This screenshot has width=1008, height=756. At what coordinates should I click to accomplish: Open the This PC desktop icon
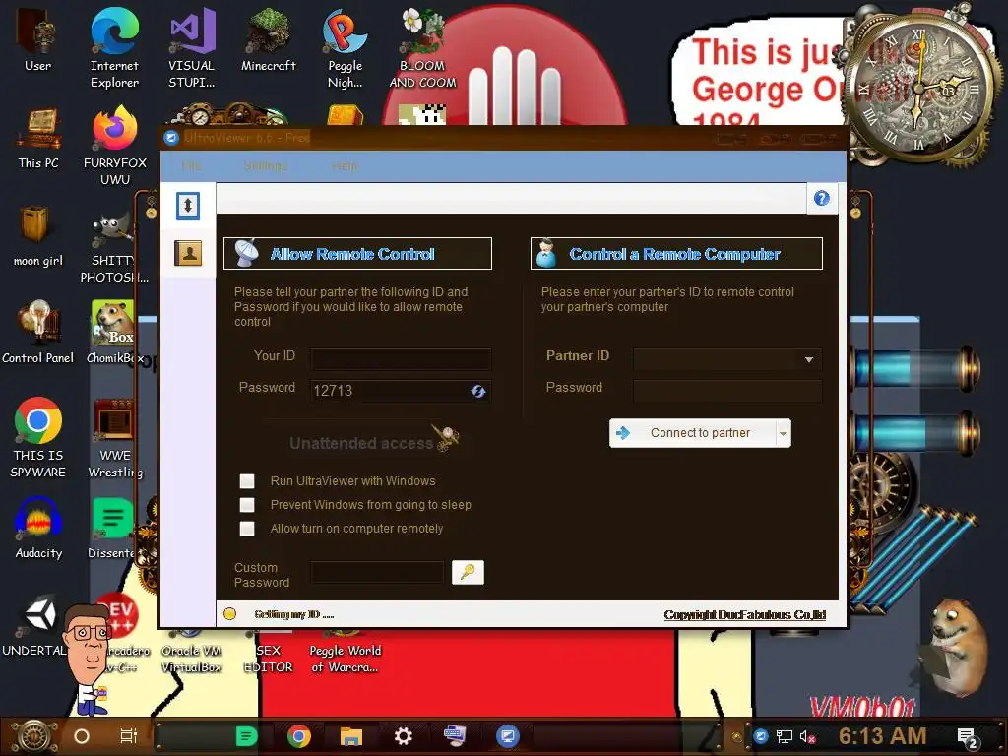click(x=38, y=138)
